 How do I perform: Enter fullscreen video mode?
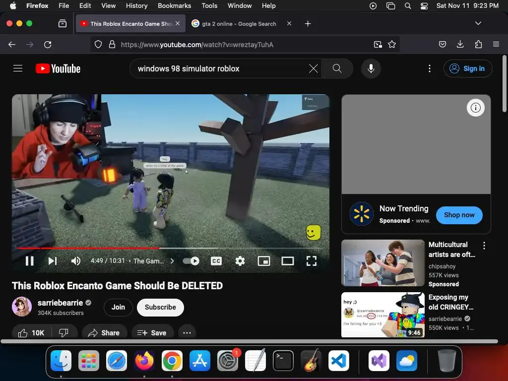tap(312, 261)
